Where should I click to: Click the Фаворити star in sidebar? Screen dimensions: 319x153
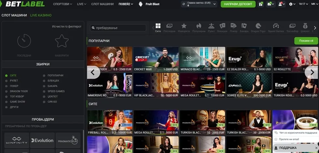pyautogui.click(x=62, y=41)
